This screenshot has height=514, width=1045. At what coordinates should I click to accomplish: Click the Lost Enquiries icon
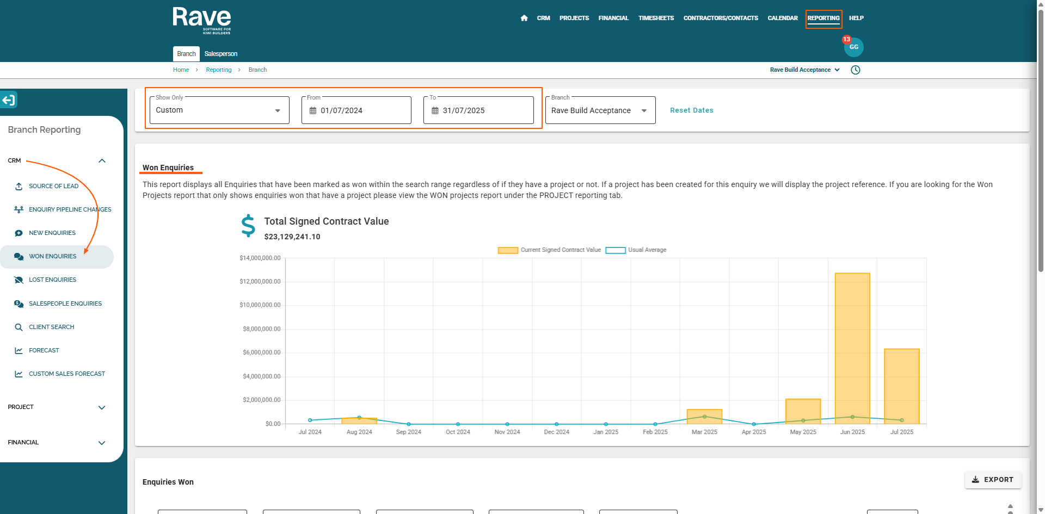[x=19, y=280]
